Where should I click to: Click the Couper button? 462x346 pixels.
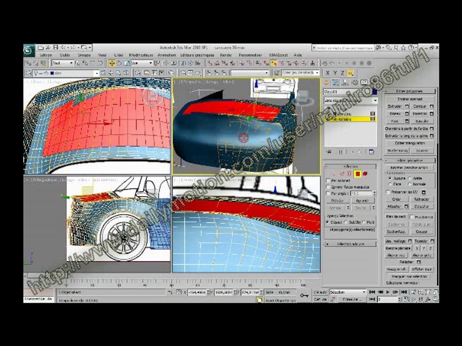[x=422, y=232]
